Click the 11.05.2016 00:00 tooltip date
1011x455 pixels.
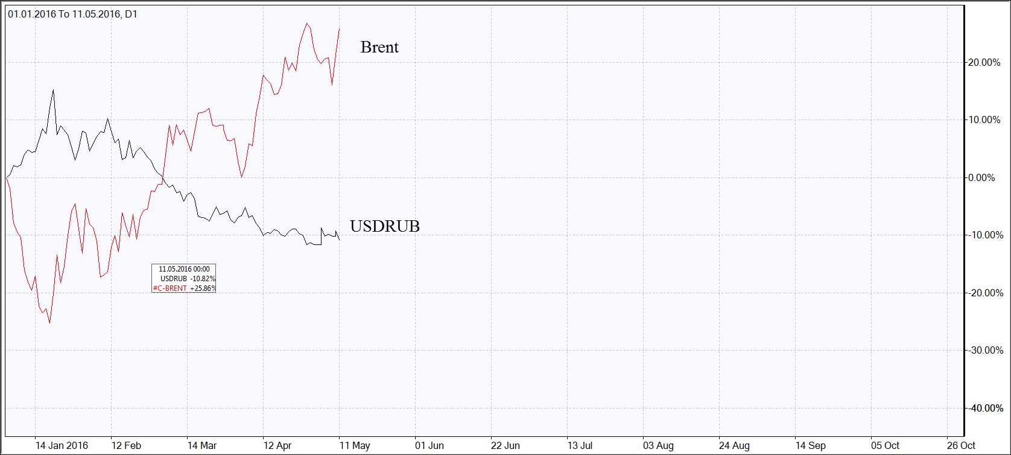click(x=184, y=269)
